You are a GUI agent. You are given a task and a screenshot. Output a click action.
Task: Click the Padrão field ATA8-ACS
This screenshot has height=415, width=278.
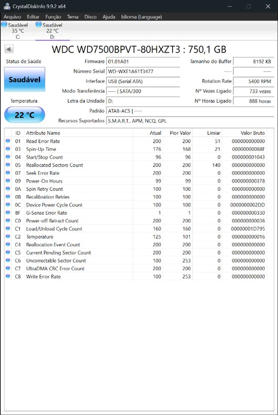pyautogui.click(x=190, y=111)
